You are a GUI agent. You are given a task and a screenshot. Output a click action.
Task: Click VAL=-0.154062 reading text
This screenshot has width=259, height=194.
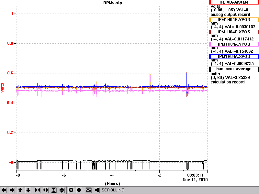[239, 51]
